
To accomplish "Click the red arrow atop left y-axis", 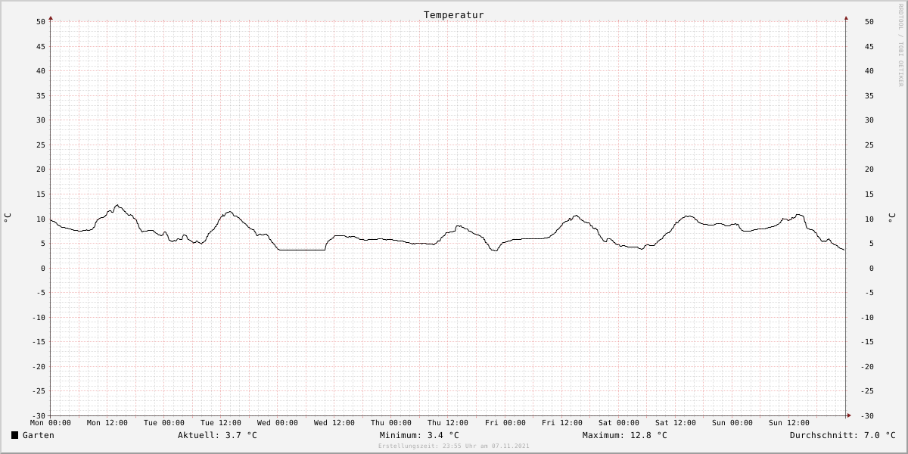I will pos(51,17).
